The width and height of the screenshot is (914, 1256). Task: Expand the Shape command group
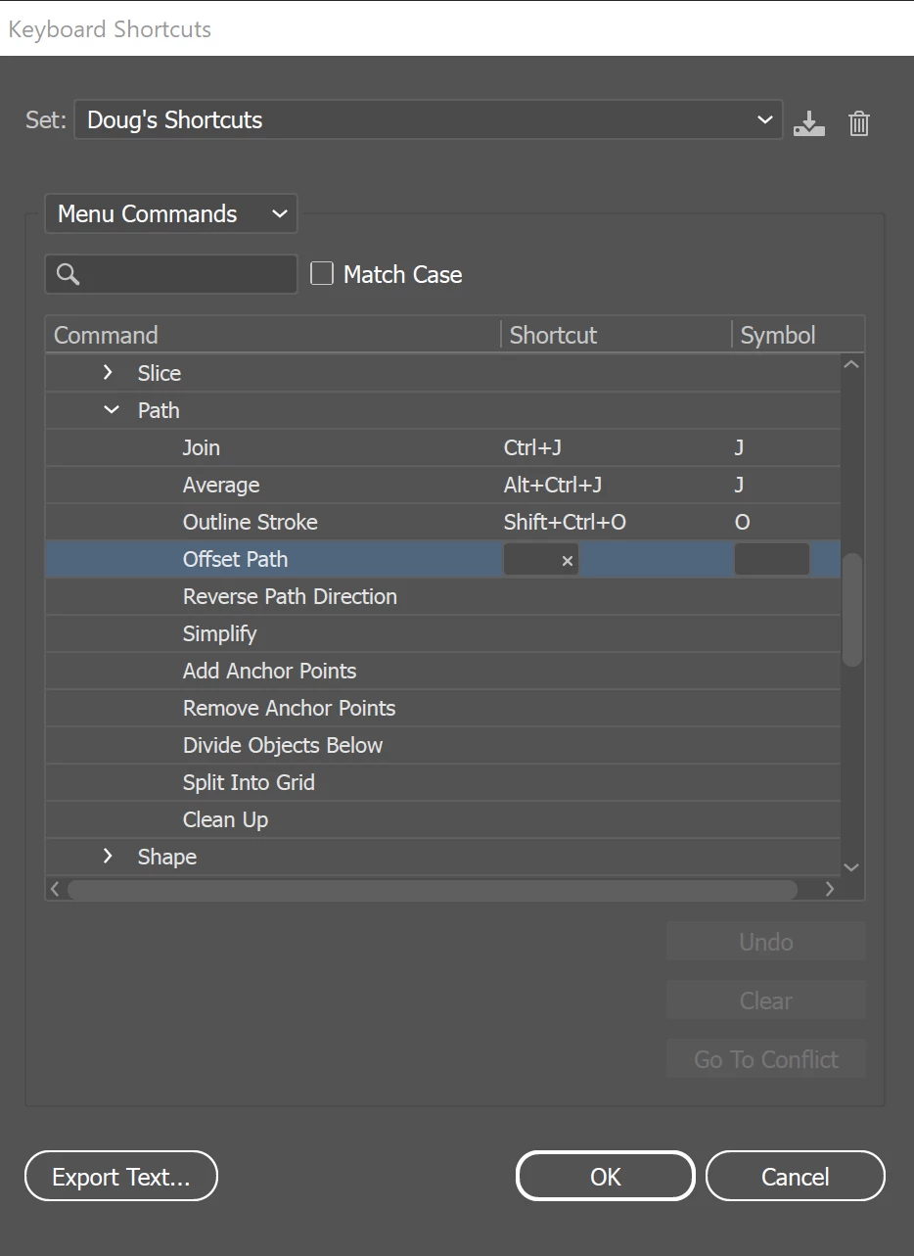pos(108,857)
